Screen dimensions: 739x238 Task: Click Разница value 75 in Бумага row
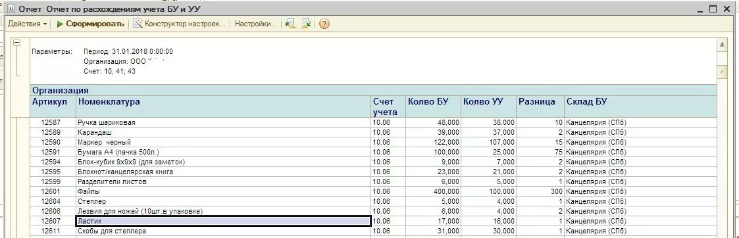(559, 153)
